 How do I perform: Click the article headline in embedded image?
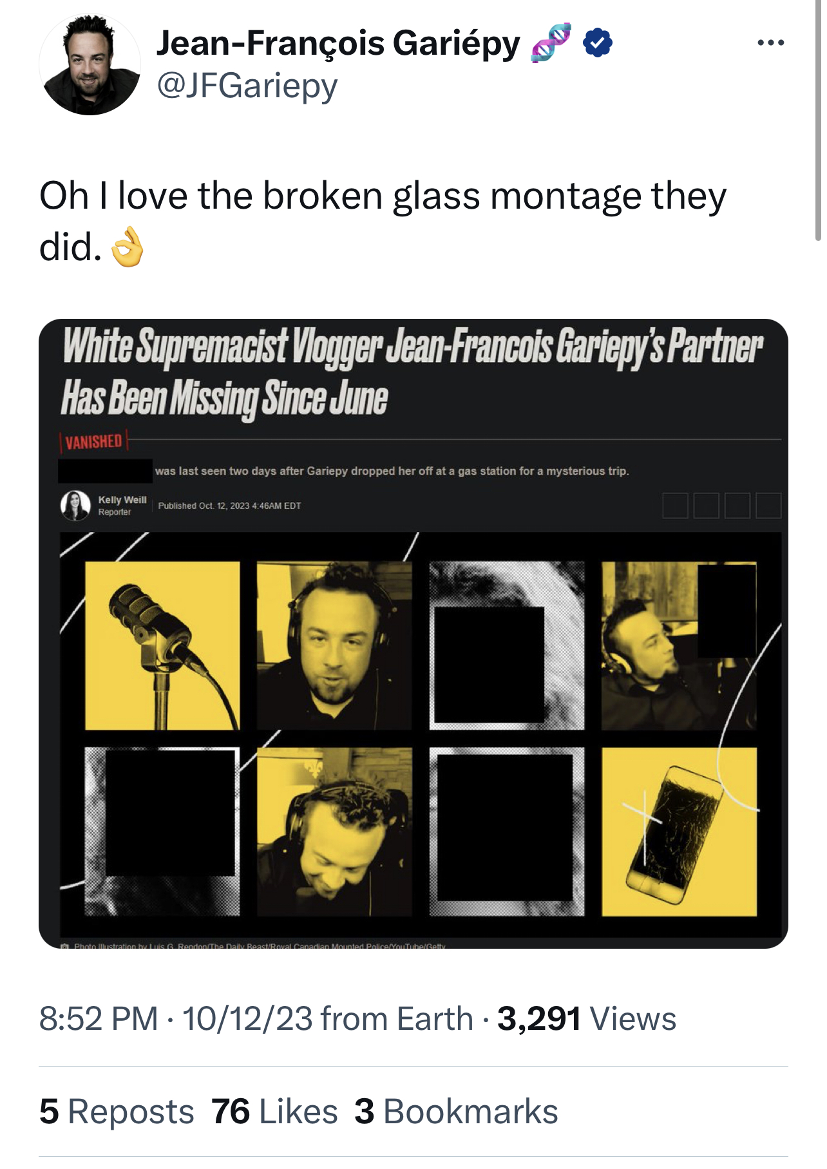click(x=412, y=372)
